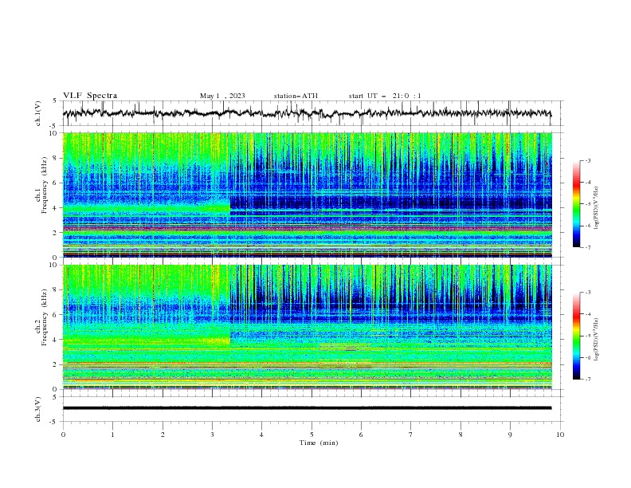The image size is (631, 488).
Task: Click the ch.2 PSD color scale bar
Action: point(577,336)
